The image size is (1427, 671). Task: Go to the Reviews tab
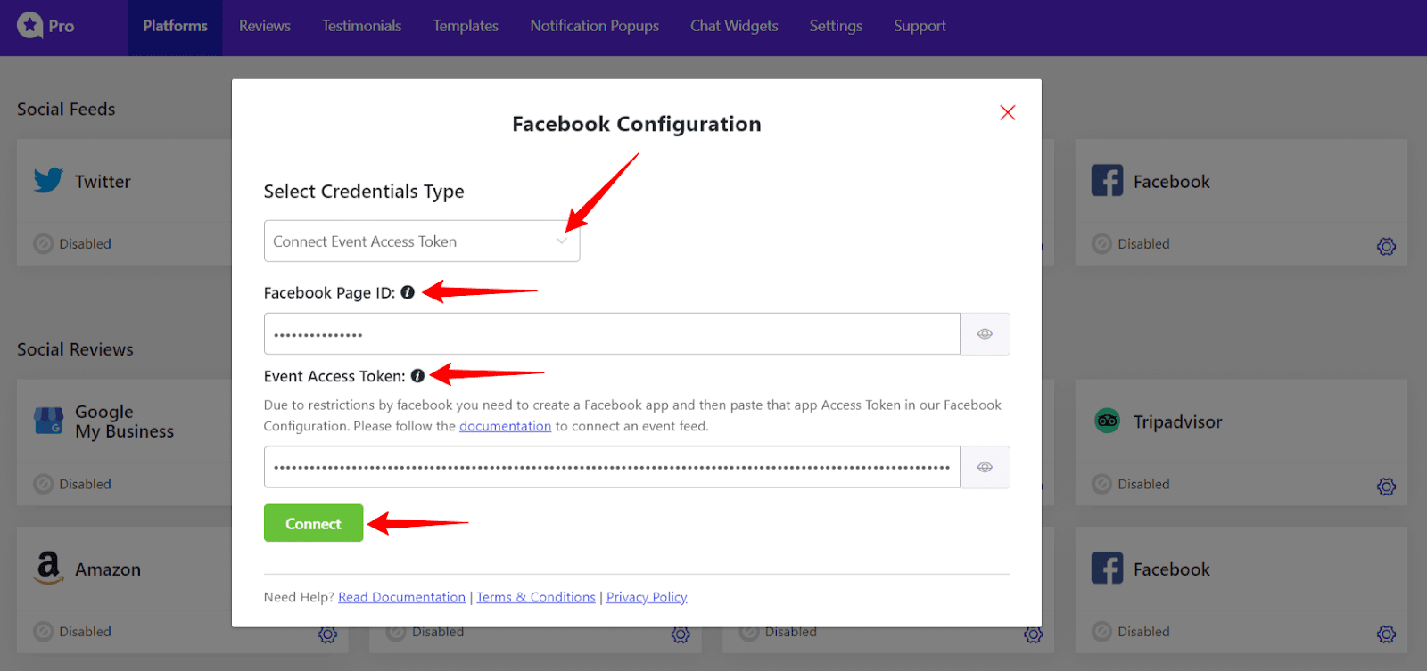(265, 27)
